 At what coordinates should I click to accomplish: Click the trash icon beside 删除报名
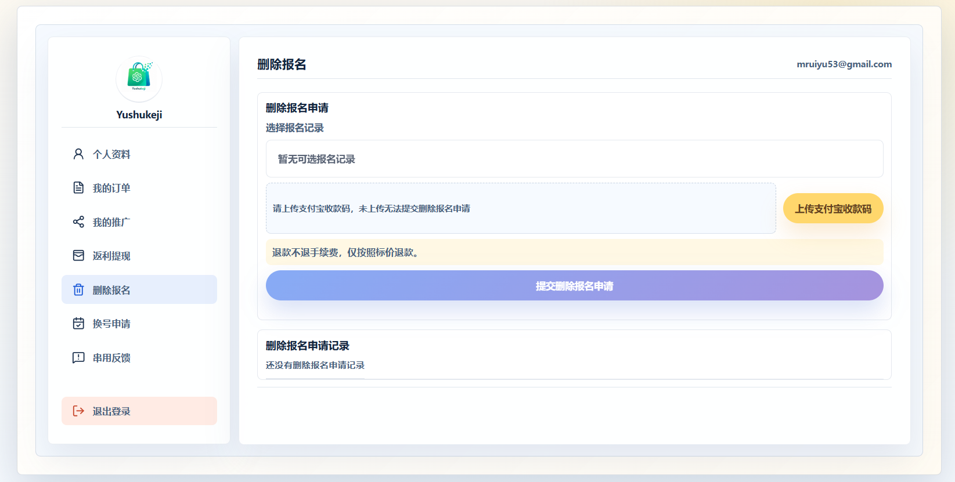78,289
